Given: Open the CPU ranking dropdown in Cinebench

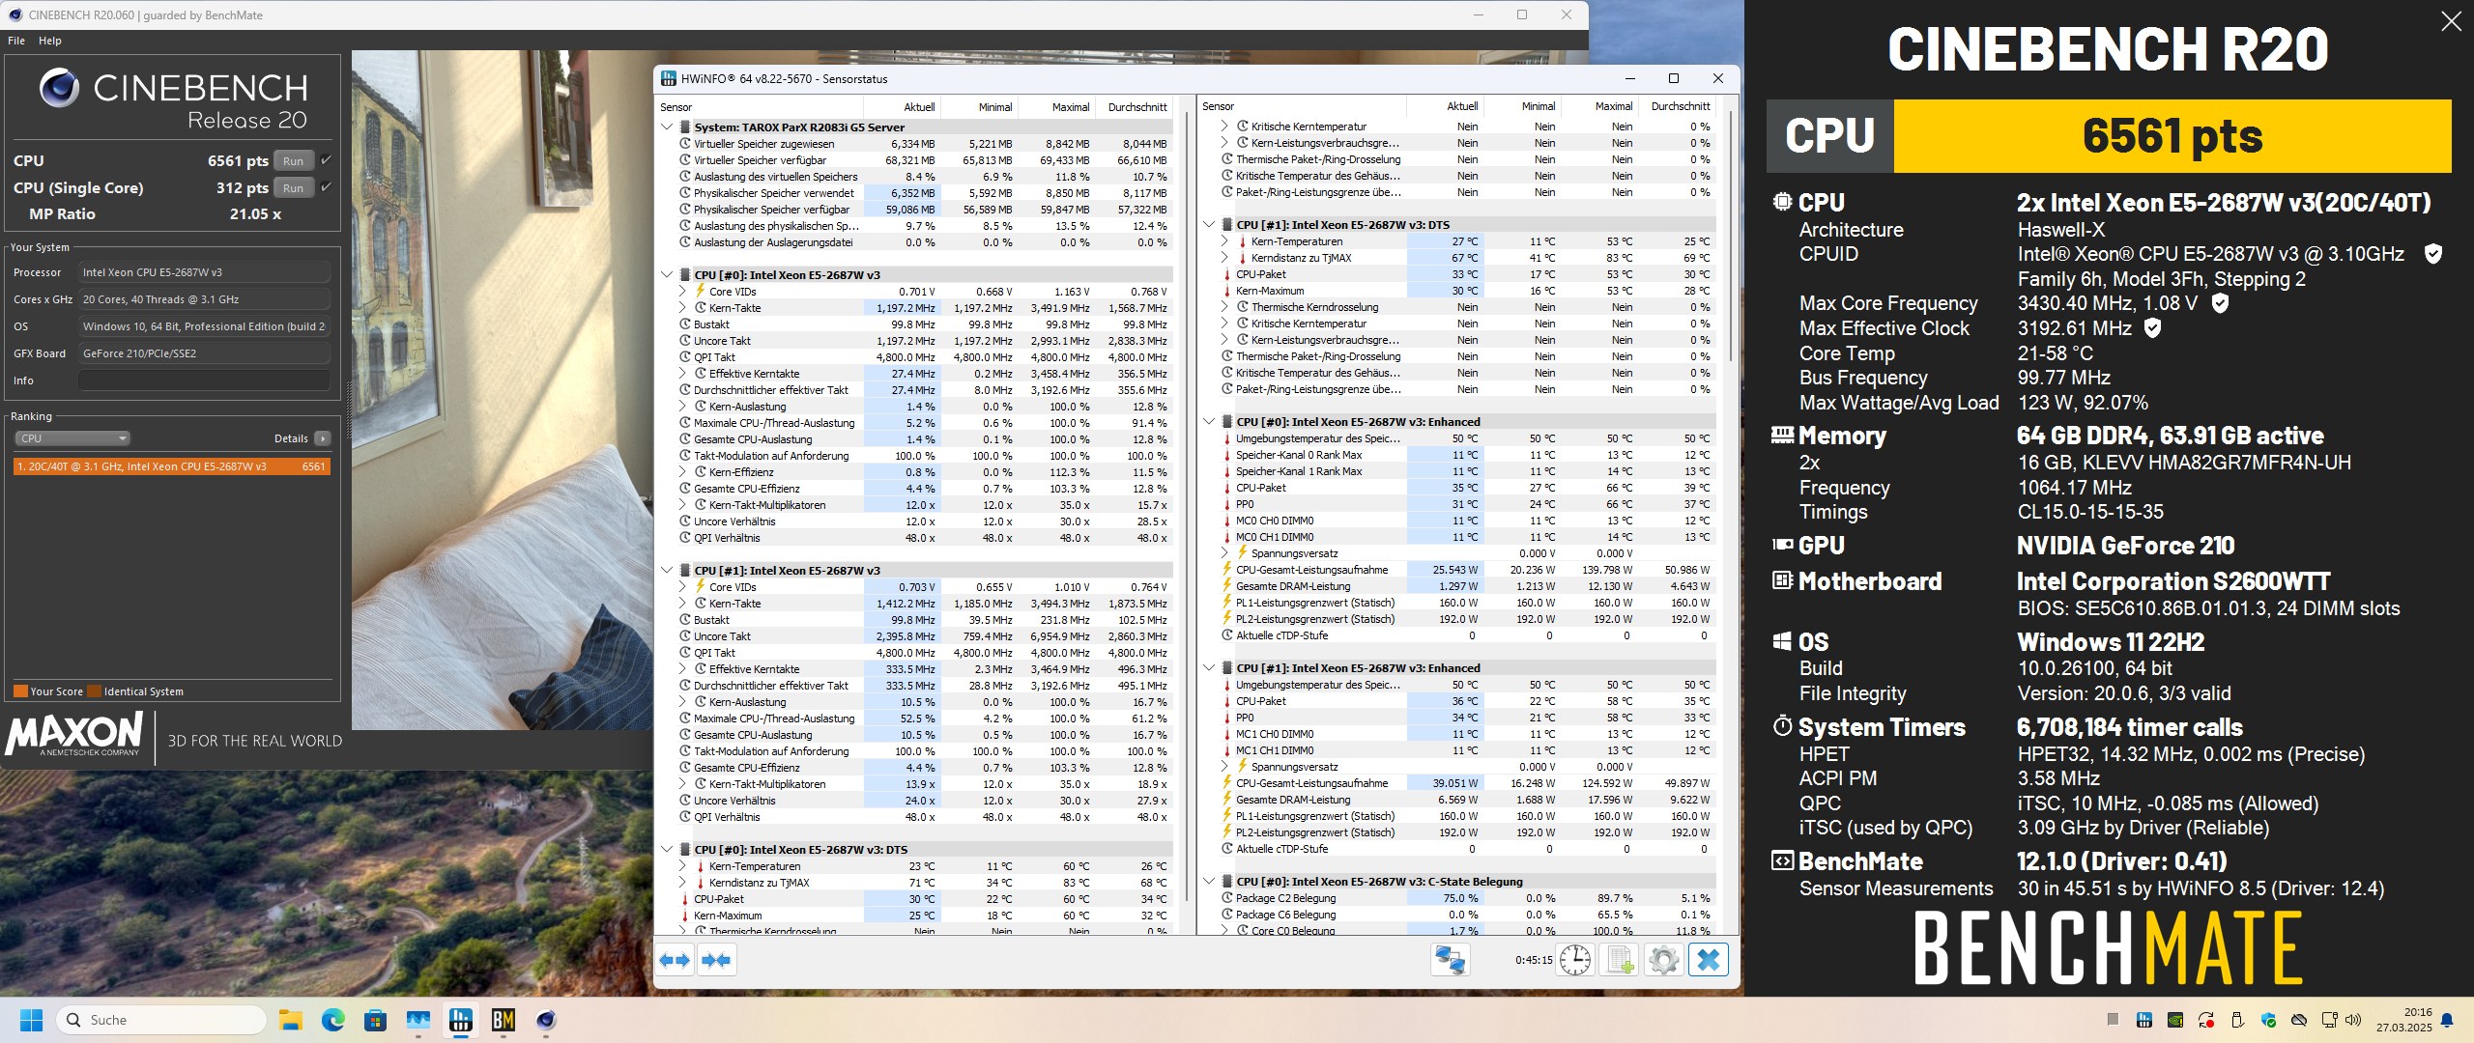Looking at the screenshot, I should pyautogui.click(x=72, y=438).
